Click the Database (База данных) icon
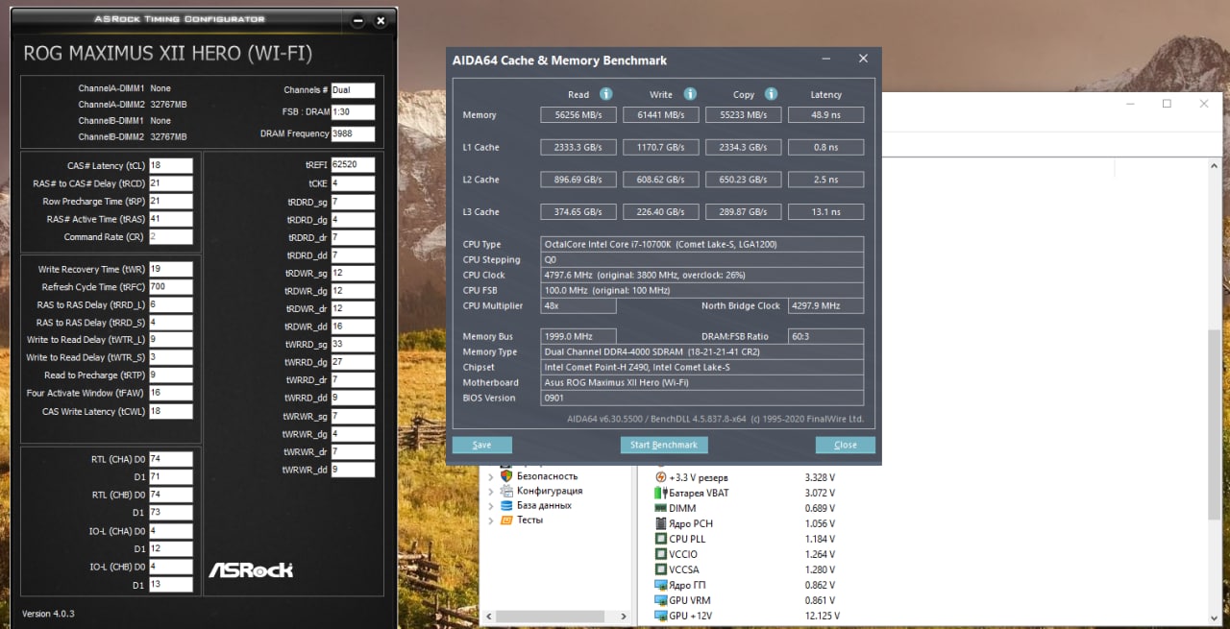 pos(506,505)
